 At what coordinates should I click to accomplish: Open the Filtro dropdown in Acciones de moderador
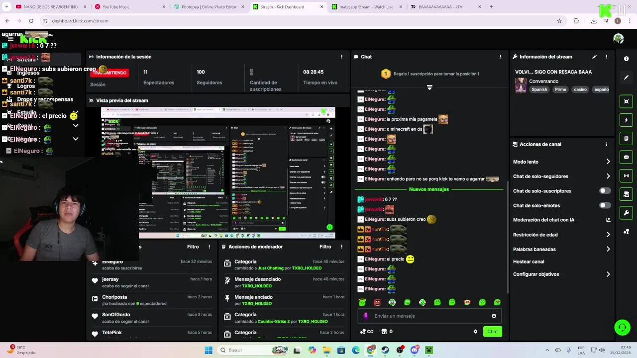(x=325, y=247)
